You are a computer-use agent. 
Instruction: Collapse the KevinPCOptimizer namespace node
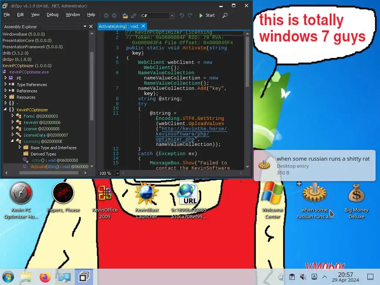[x=5, y=109]
